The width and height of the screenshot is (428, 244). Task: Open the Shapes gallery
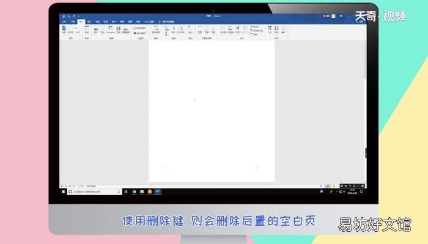coord(103,30)
